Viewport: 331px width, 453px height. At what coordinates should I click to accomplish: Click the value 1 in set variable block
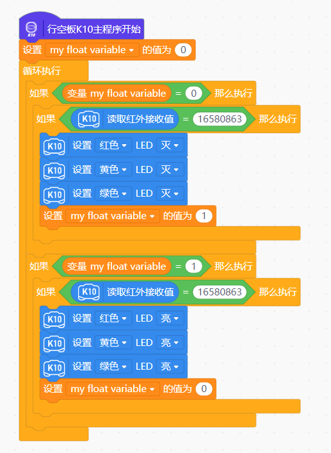point(204,216)
